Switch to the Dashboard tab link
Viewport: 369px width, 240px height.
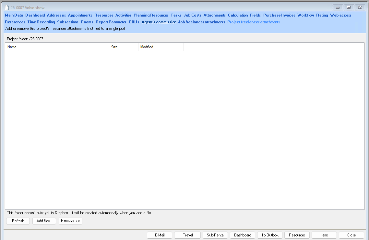coord(35,15)
